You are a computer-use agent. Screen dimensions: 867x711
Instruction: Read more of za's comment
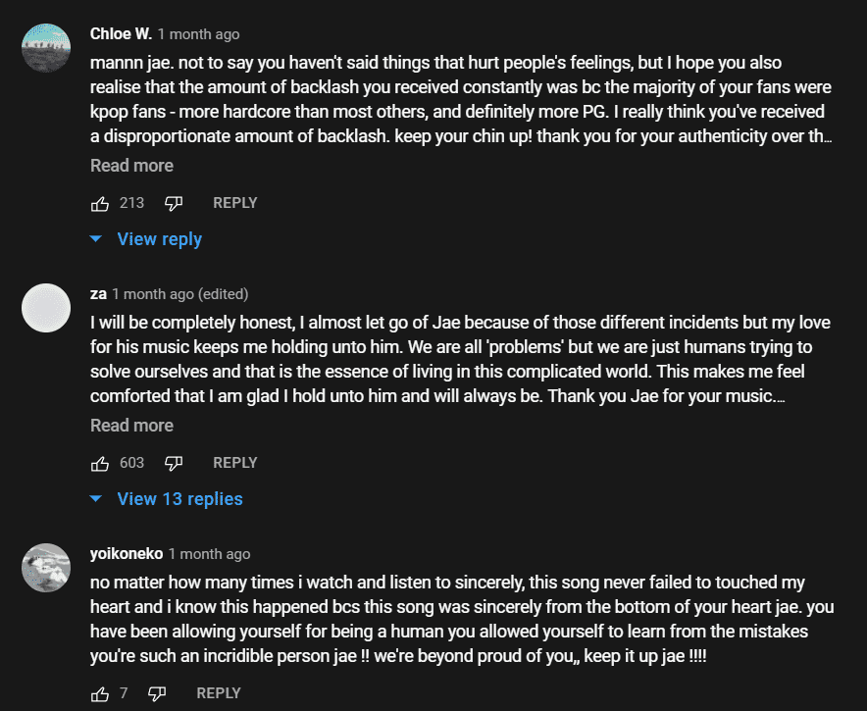pyautogui.click(x=131, y=426)
